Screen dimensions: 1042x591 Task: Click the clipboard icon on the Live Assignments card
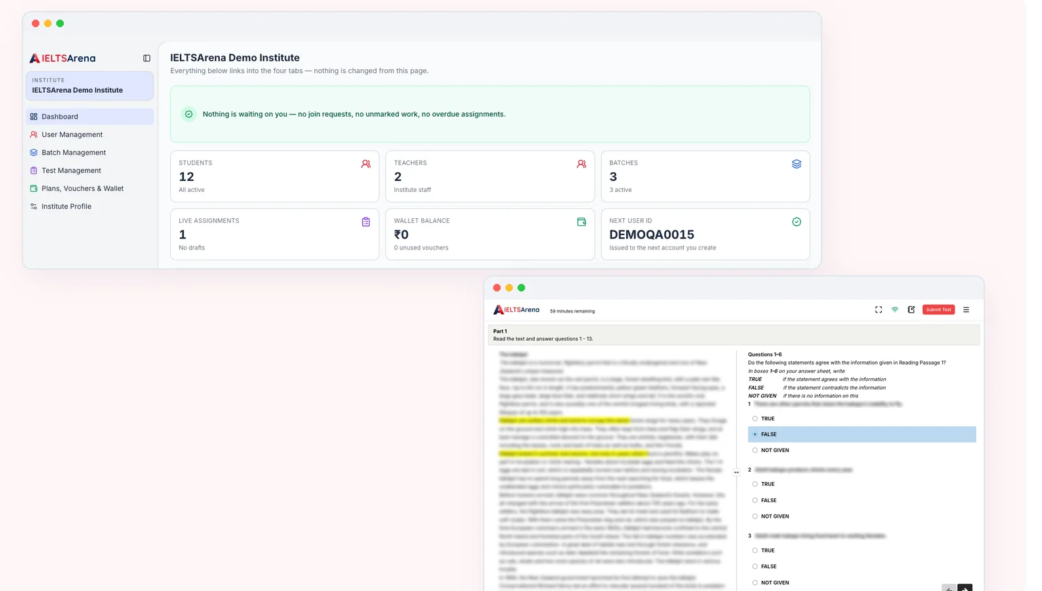(366, 222)
